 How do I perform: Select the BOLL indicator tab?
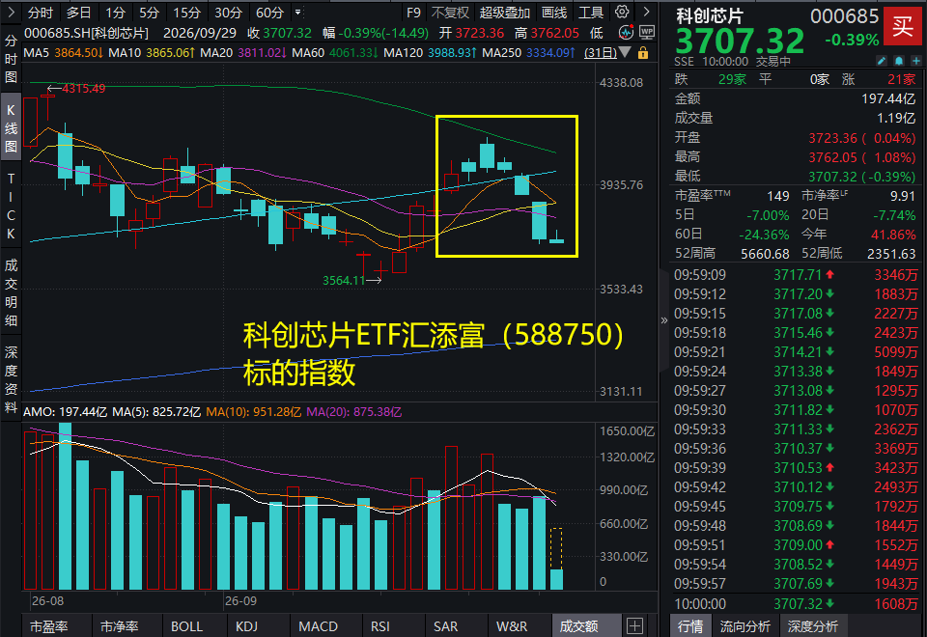click(x=186, y=626)
